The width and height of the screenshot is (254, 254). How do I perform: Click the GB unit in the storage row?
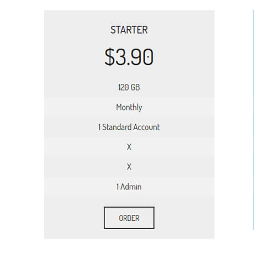135,87
